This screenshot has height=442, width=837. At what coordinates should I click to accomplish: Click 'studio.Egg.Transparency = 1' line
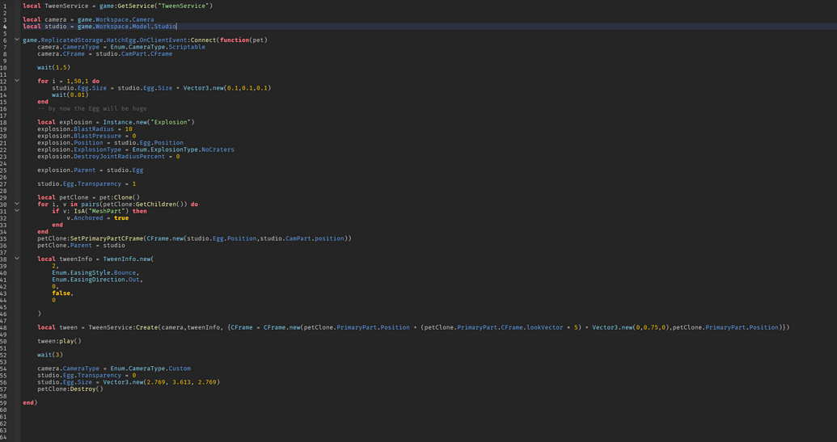point(87,184)
